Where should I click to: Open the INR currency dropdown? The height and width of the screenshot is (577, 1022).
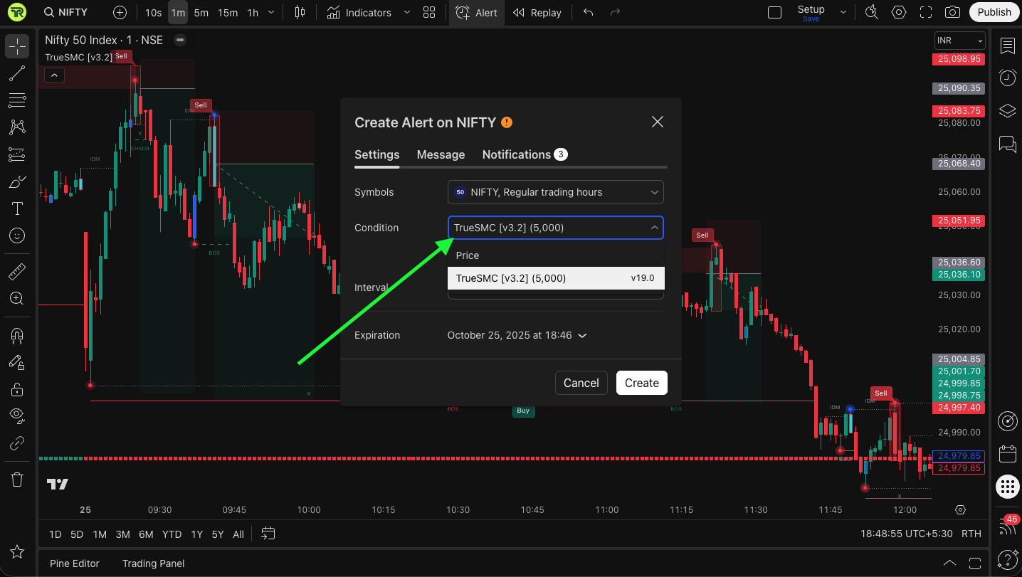(959, 41)
